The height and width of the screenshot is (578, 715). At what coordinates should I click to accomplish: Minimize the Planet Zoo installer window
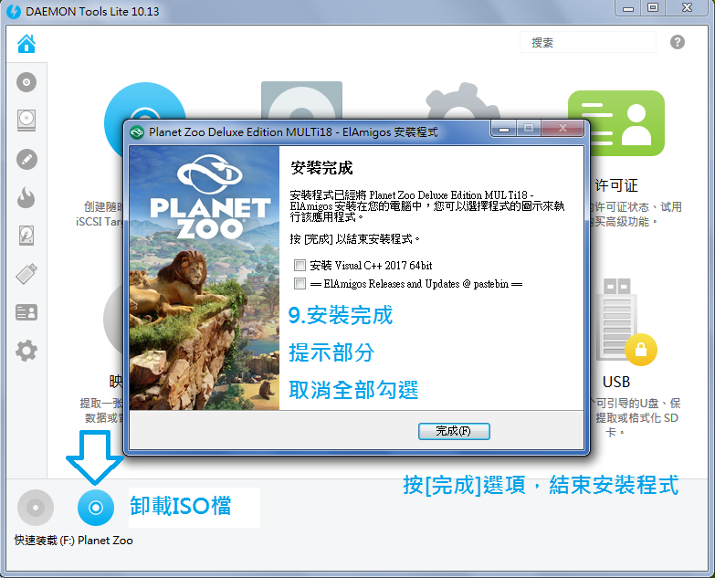pyautogui.click(x=503, y=129)
